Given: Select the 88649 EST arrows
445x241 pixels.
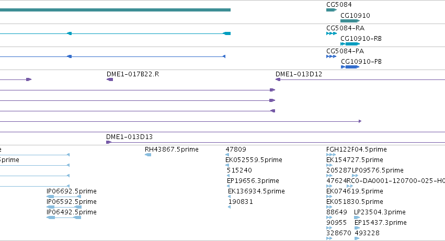Looking at the screenshot, I should coord(329,217).
